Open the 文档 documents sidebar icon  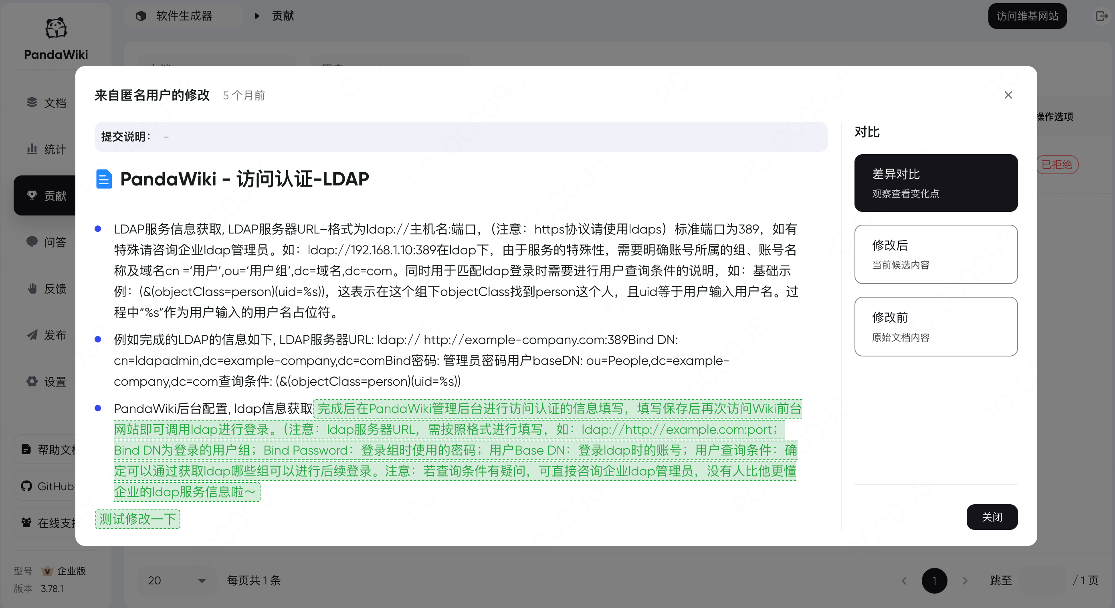[x=32, y=102]
